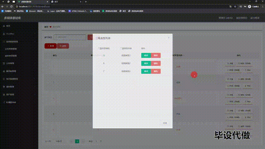Open the 素材类型管理 submenu item
This screenshot has width=265, height=149.
(11, 56)
